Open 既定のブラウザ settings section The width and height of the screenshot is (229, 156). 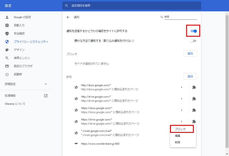tap(23, 66)
